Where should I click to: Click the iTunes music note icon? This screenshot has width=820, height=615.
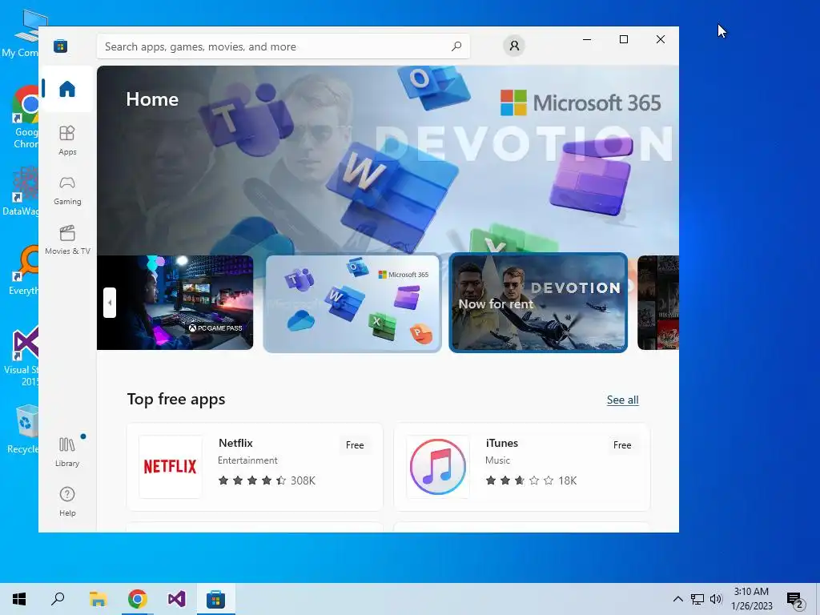point(438,467)
